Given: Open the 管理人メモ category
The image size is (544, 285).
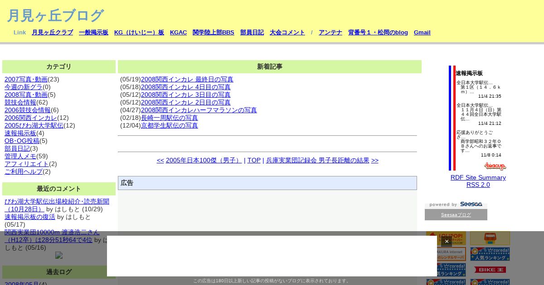Looking at the screenshot, I should (20, 156).
